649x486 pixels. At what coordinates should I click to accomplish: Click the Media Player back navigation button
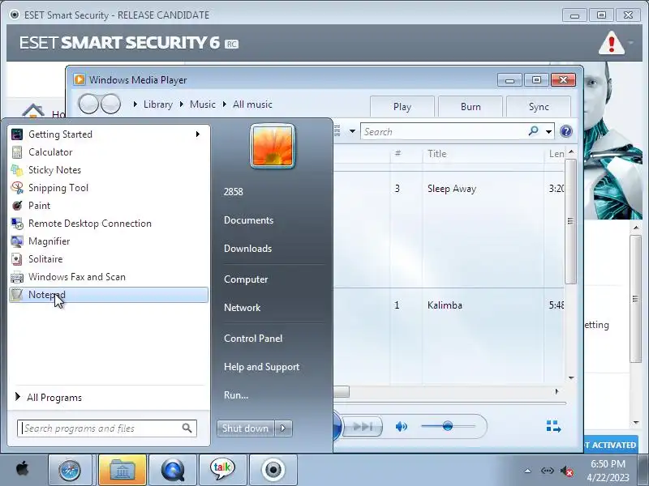88,104
